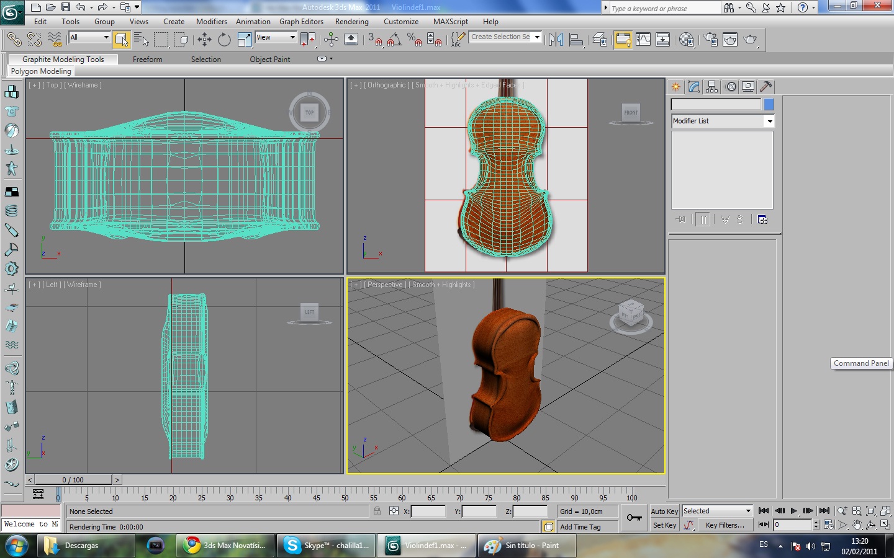Open Curve Editor from the toolbar
This screenshot has height=558, width=894.
point(643,40)
